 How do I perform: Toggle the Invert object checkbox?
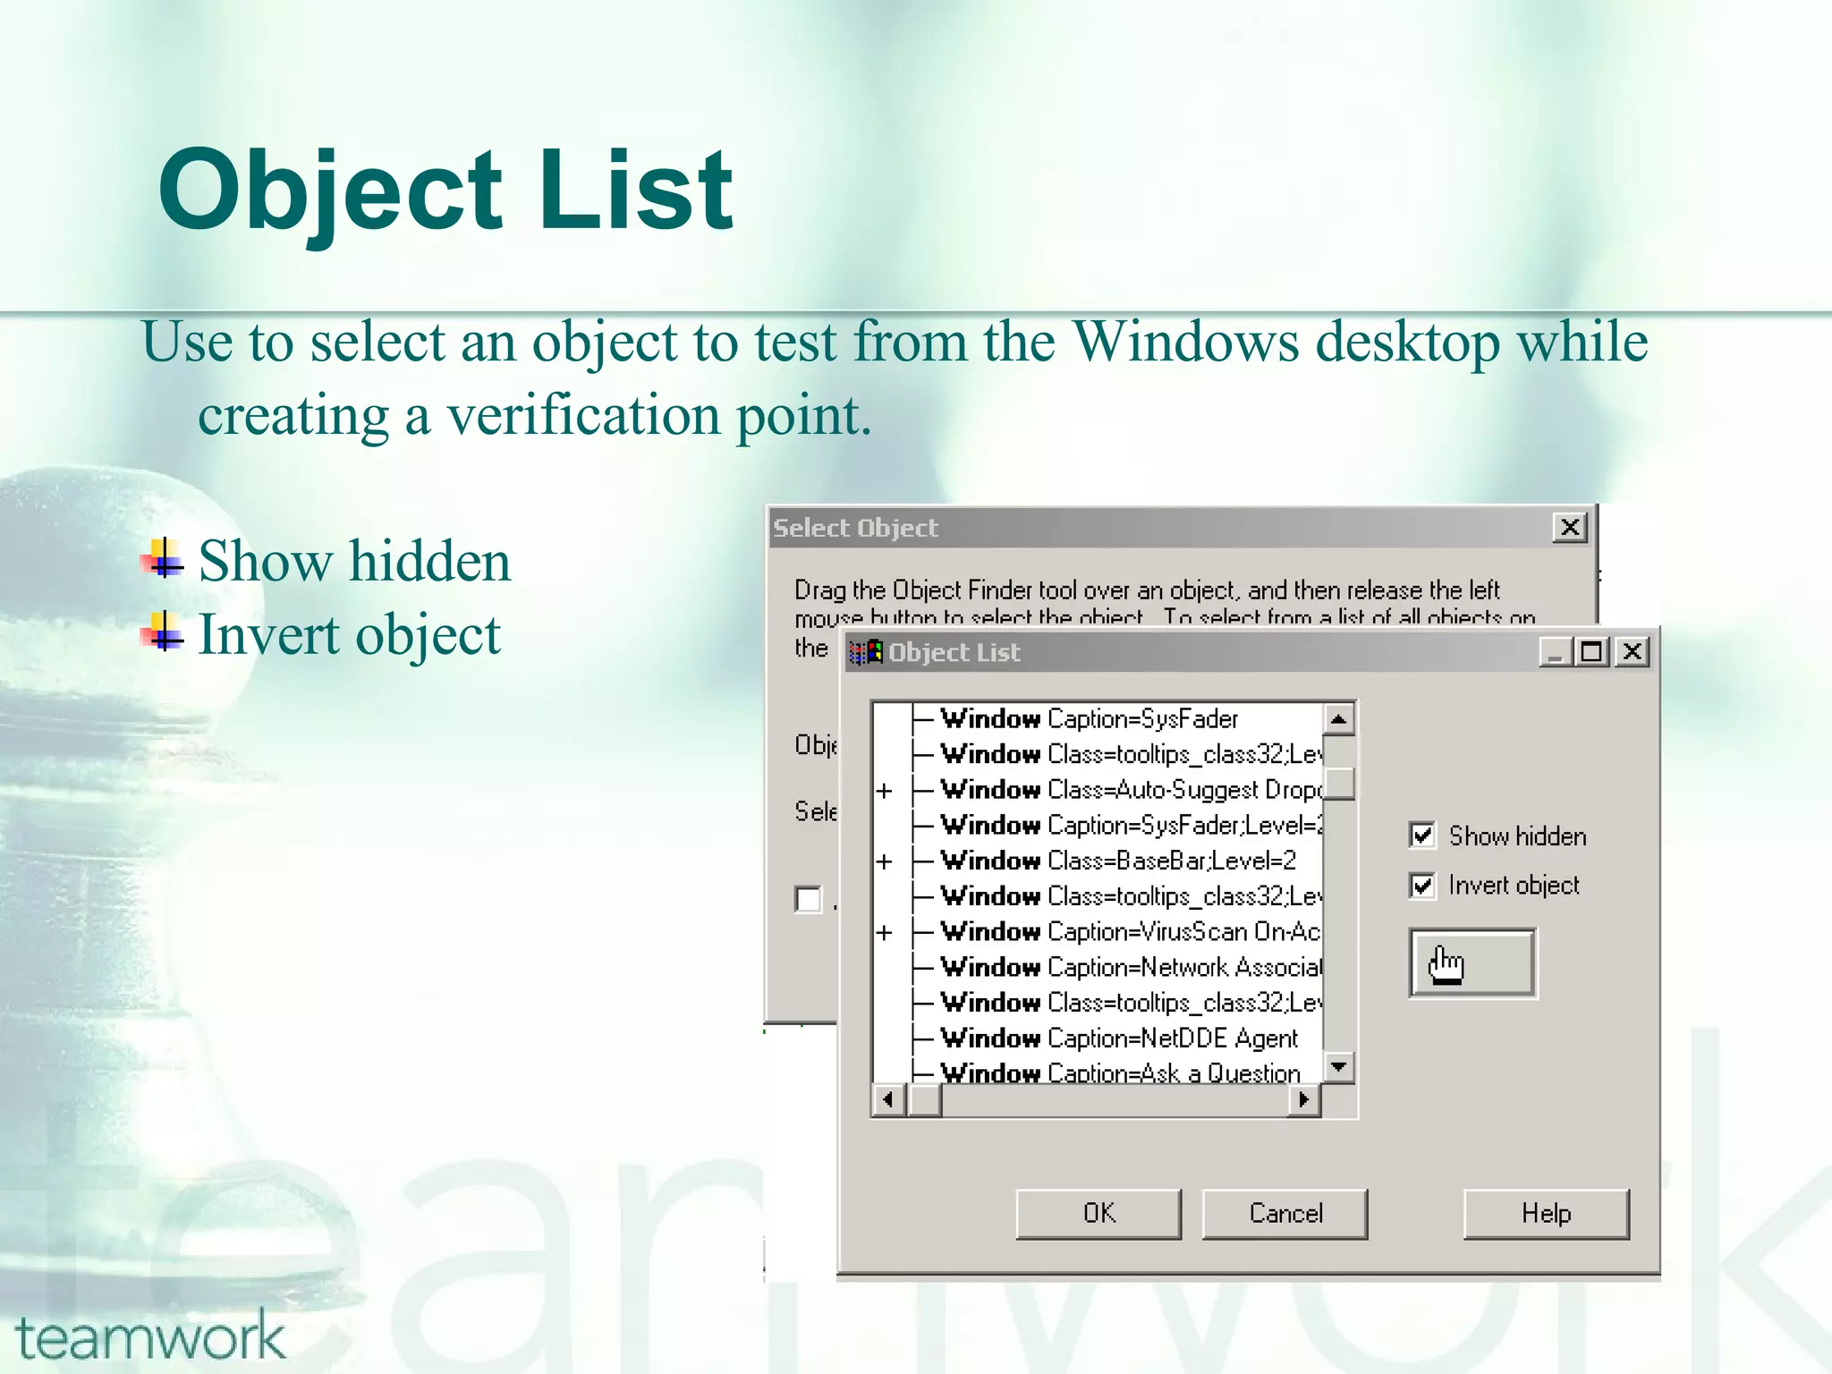1422,886
